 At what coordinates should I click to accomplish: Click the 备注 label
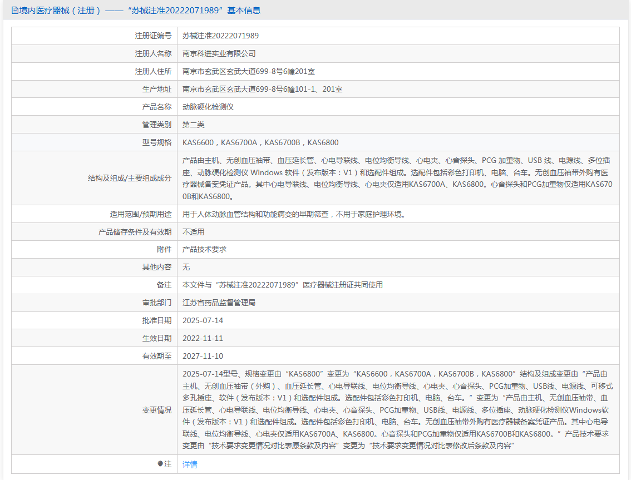(x=164, y=285)
